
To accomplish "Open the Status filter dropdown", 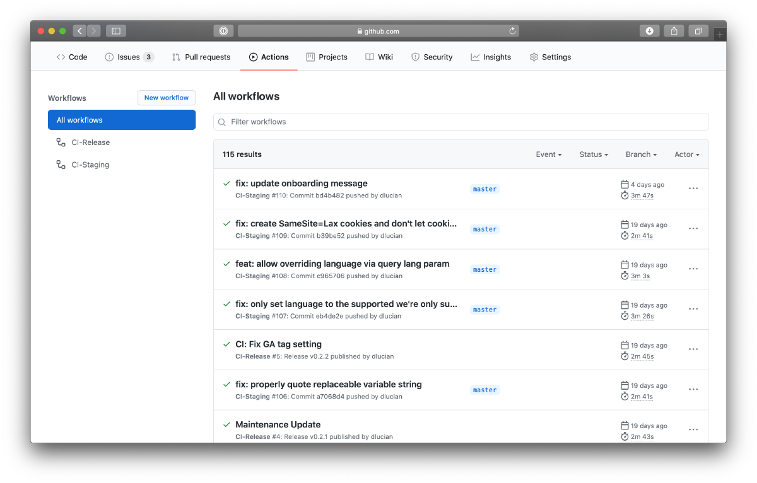I will point(593,154).
